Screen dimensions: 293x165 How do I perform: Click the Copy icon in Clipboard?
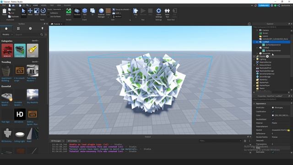tap(9, 9)
